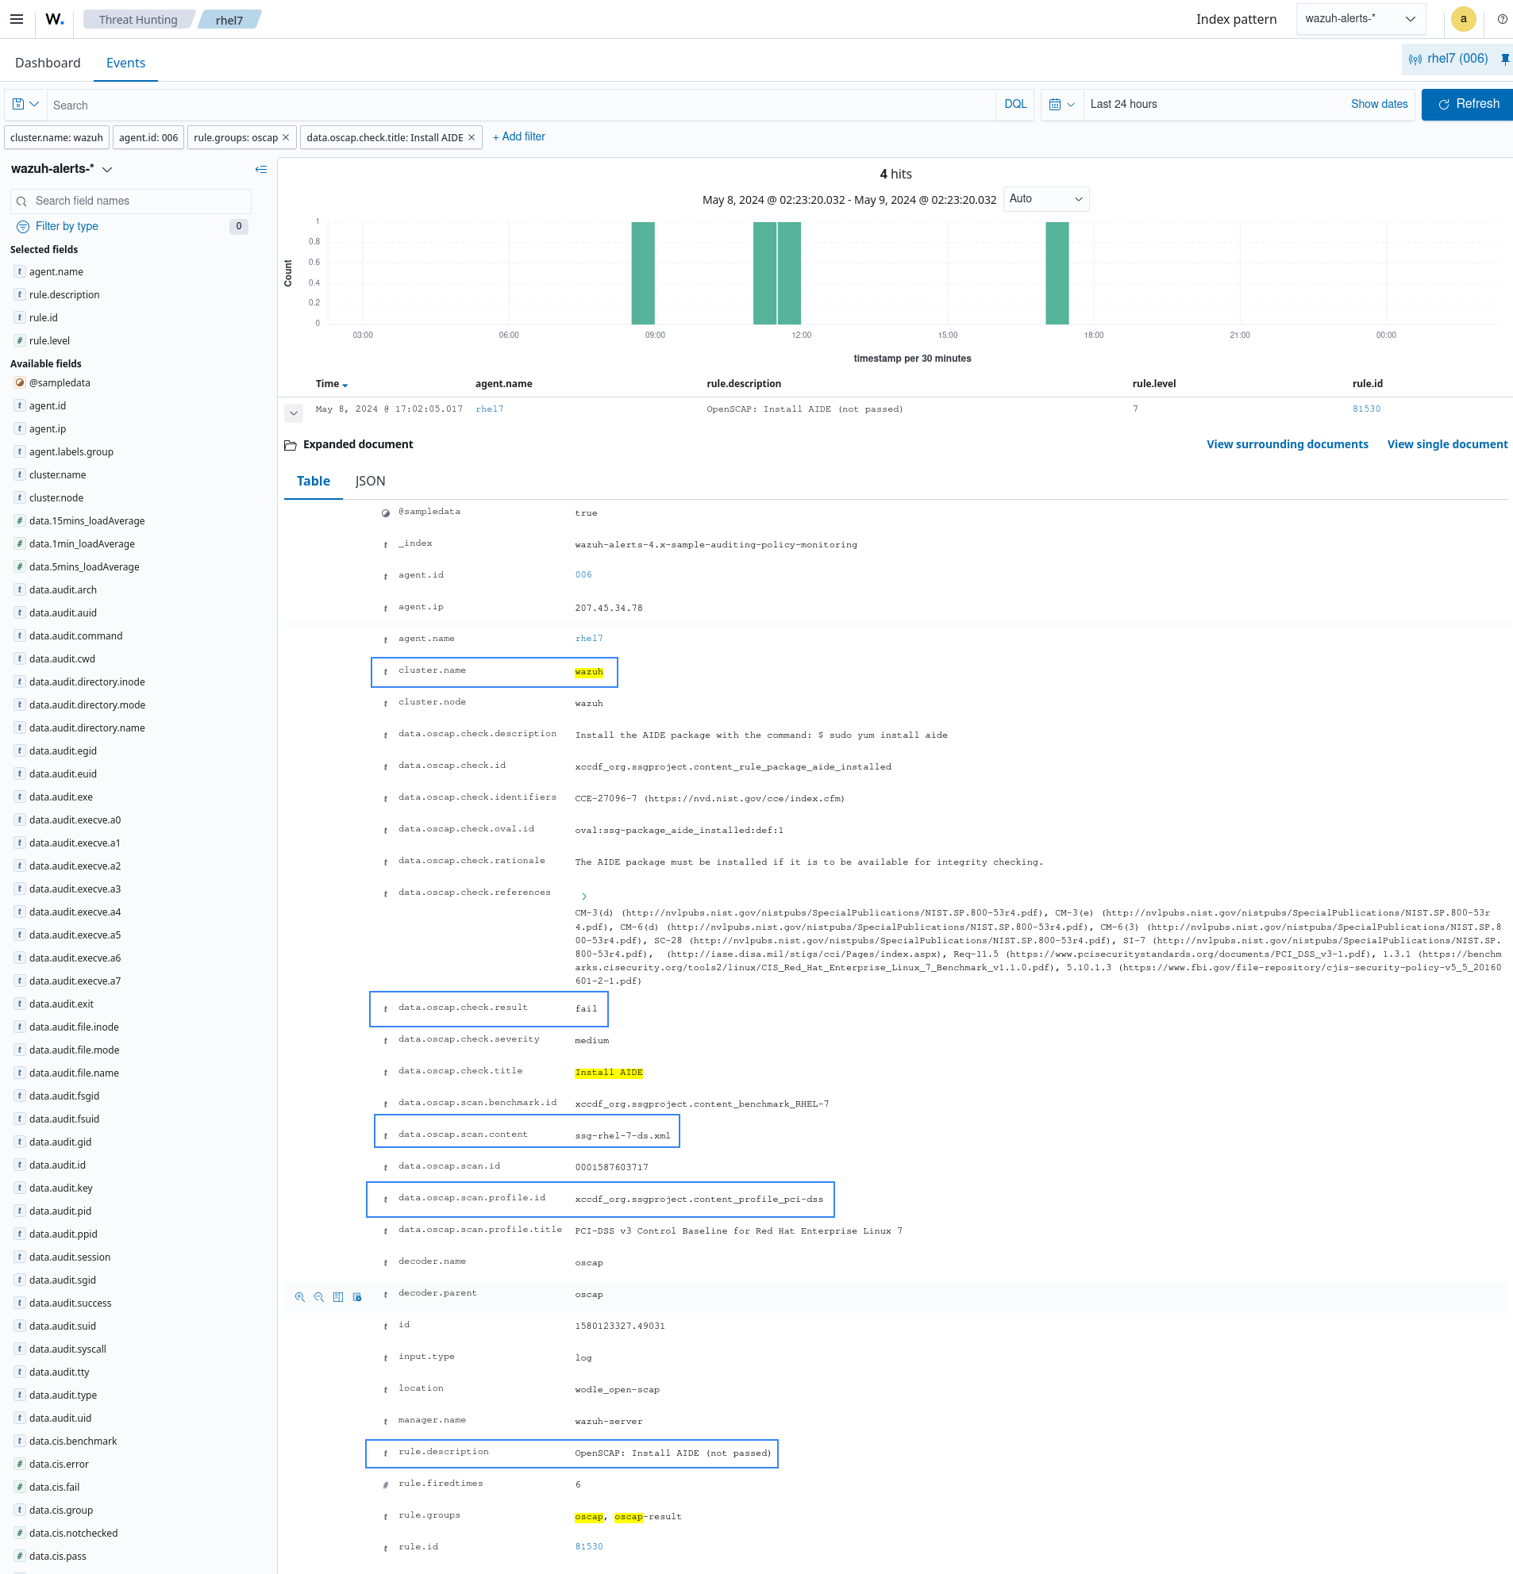Viewport: 1513px width, 1574px height.
Task: Click the histogram bar near 18:00
Action: tap(1057, 273)
